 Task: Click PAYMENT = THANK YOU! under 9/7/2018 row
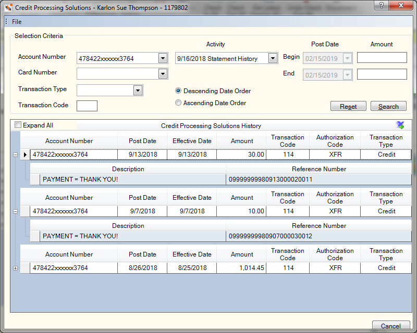[x=133, y=236]
